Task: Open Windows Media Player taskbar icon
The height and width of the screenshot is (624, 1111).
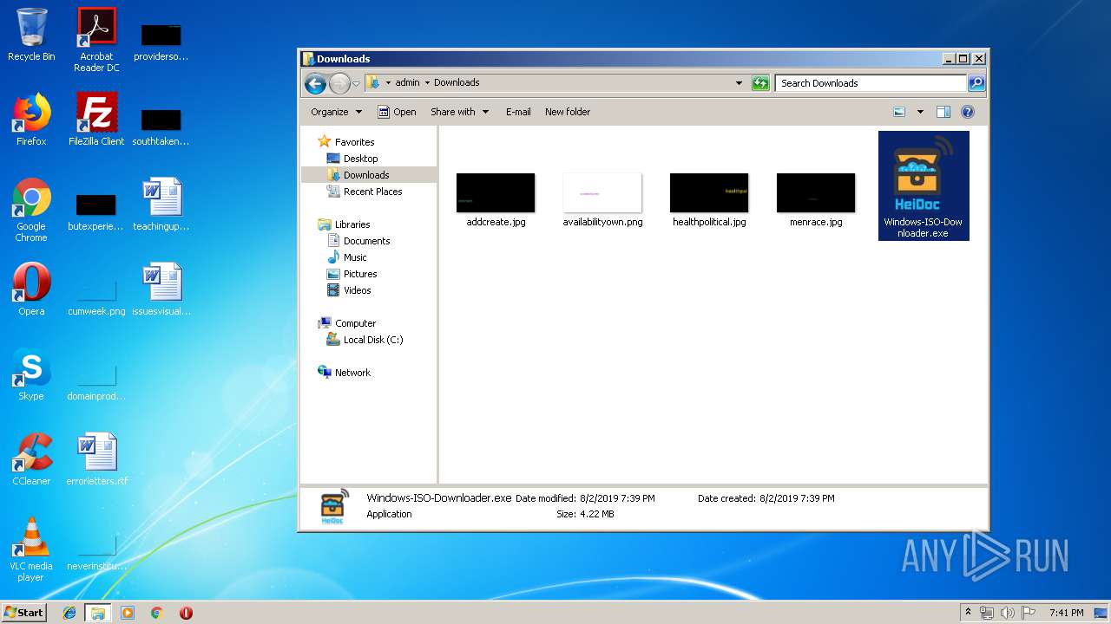Action: (128, 613)
